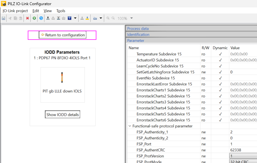Click the Save icon in the toolbar
This screenshot has height=163, width=257.
tap(4, 18)
